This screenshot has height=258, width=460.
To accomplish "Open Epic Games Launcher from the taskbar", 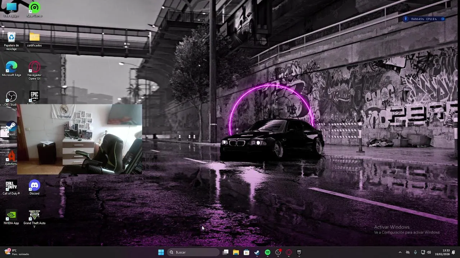I will [x=299, y=252].
